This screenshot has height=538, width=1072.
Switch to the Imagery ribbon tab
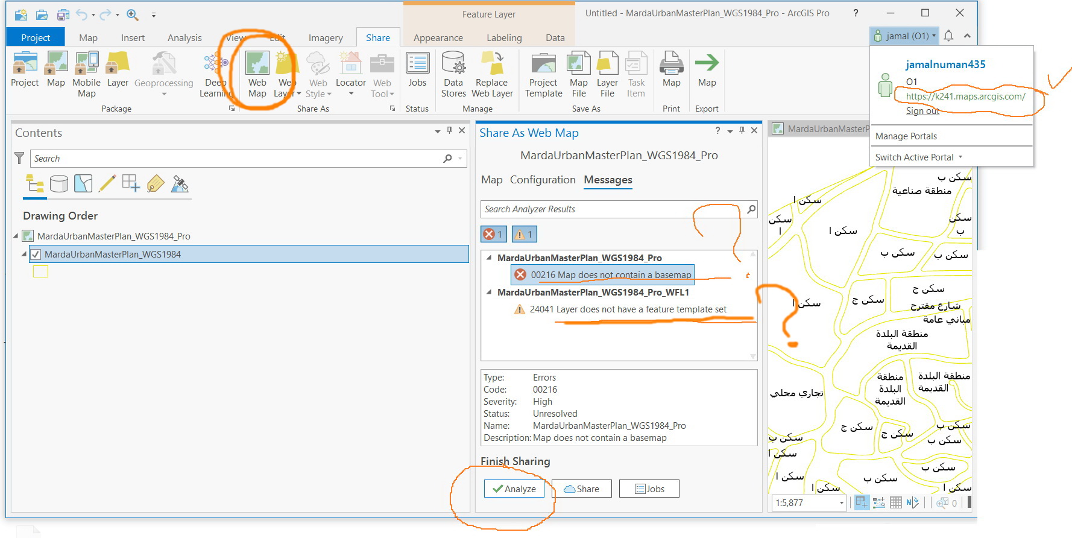click(x=326, y=37)
